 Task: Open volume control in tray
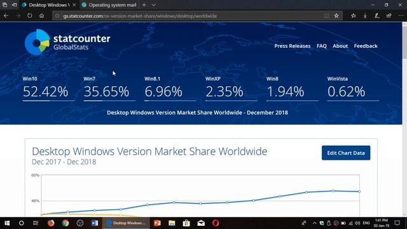tap(357, 223)
